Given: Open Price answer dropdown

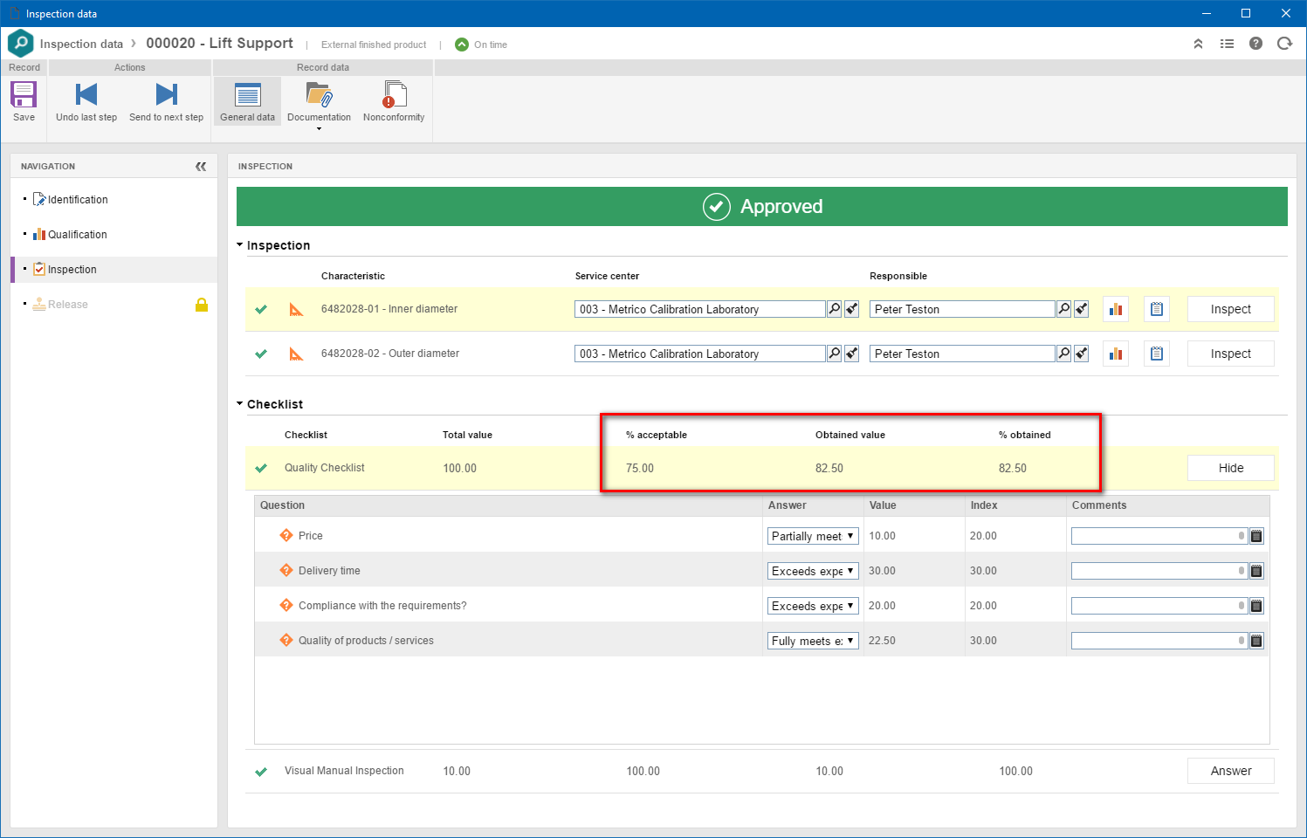Looking at the screenshot, I should pos(814,536).
